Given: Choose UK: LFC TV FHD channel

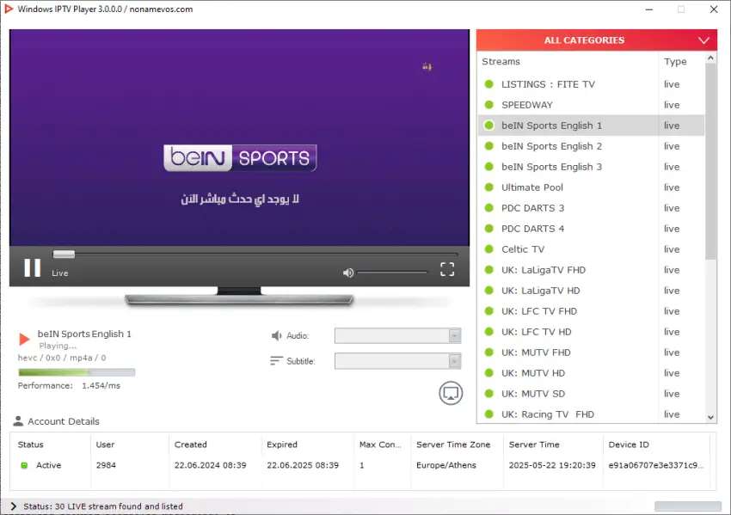Looking at the screenshot, I should pyautogui.click(x=591, y=311).
